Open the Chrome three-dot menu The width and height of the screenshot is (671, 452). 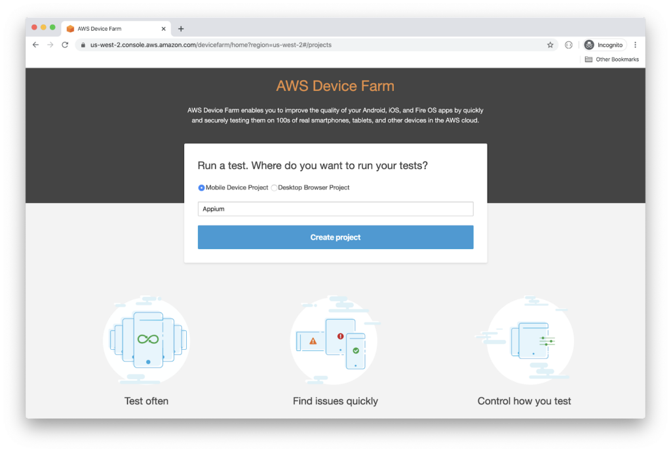click(635, 45)
